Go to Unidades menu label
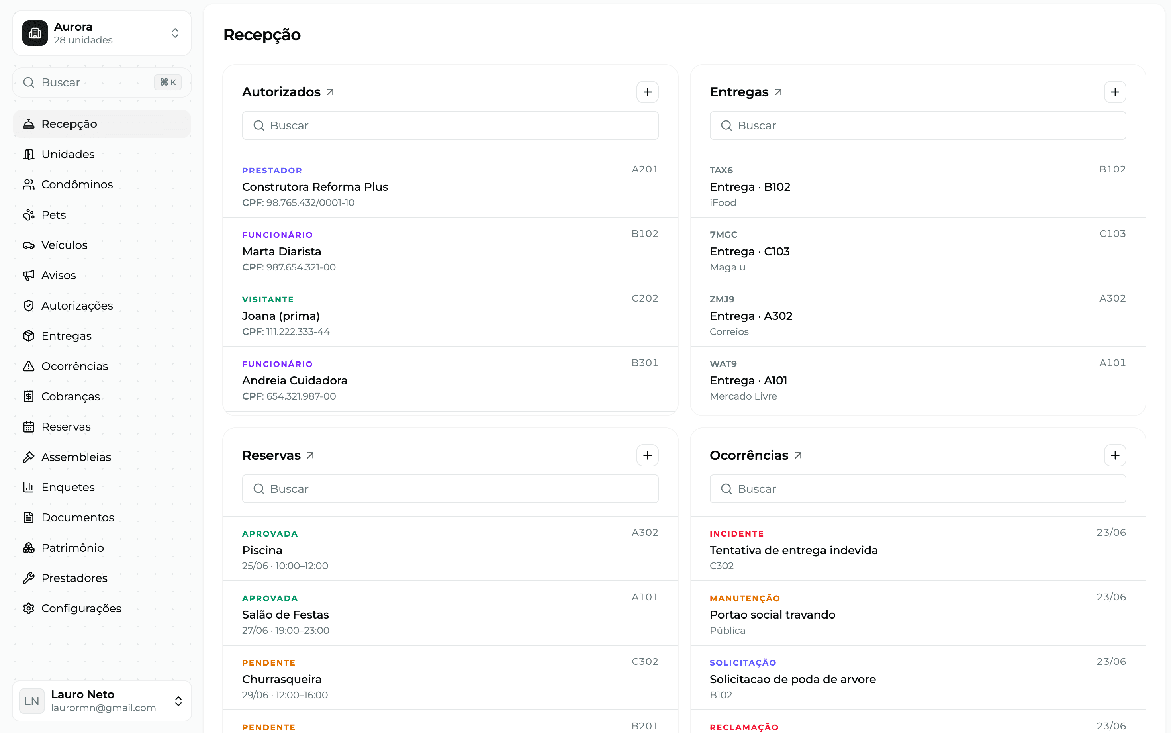 click(x=68, y=154)
